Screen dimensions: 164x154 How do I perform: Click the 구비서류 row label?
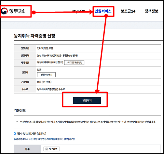click(25, 82)
